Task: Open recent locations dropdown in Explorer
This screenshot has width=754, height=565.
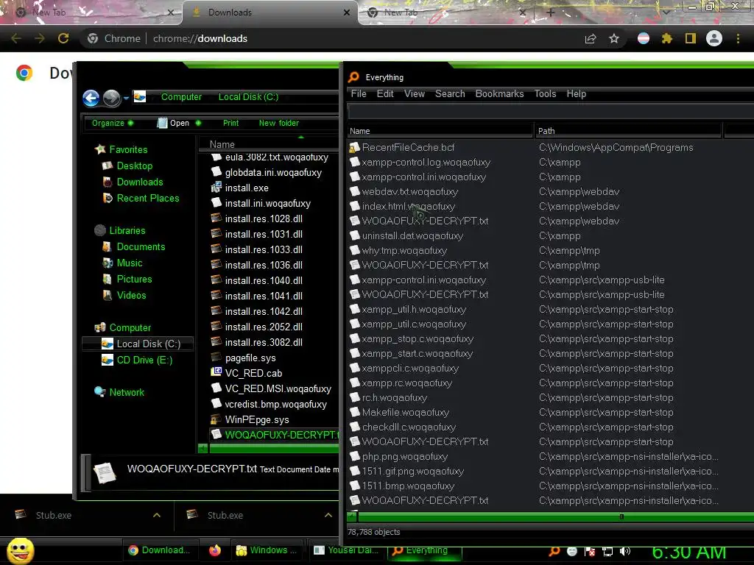Action: pyautogui.click(x=126, y=98)
